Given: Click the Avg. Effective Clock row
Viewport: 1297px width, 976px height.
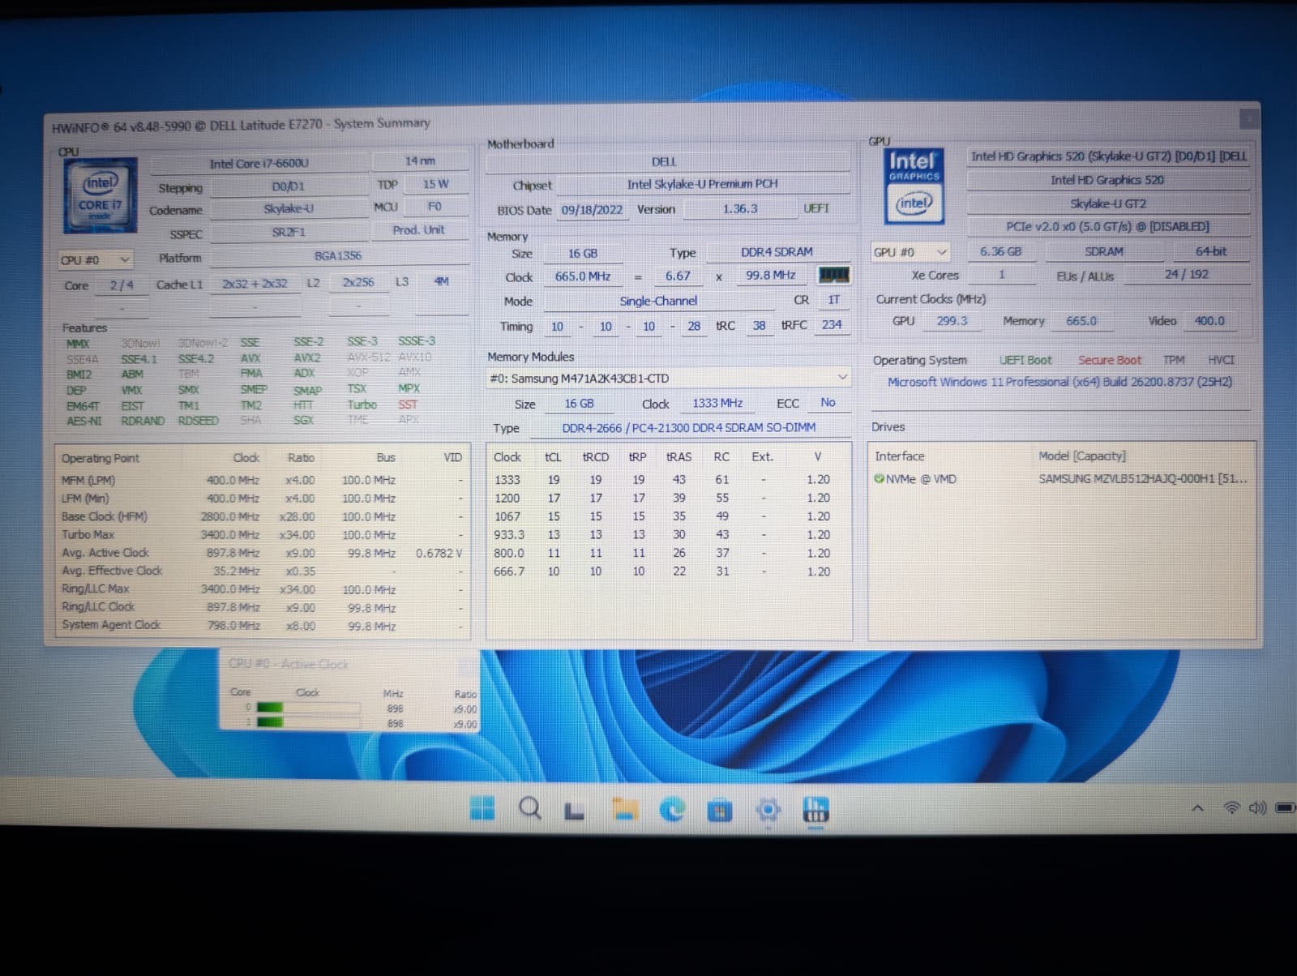Looking at the screenshot, I should click(263, 571).
